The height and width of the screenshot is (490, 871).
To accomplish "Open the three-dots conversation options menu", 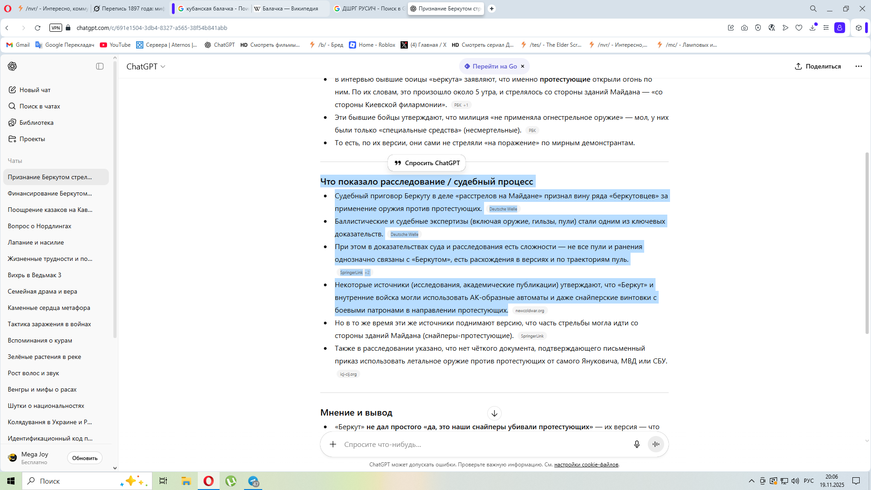I will tap(858, 66).
